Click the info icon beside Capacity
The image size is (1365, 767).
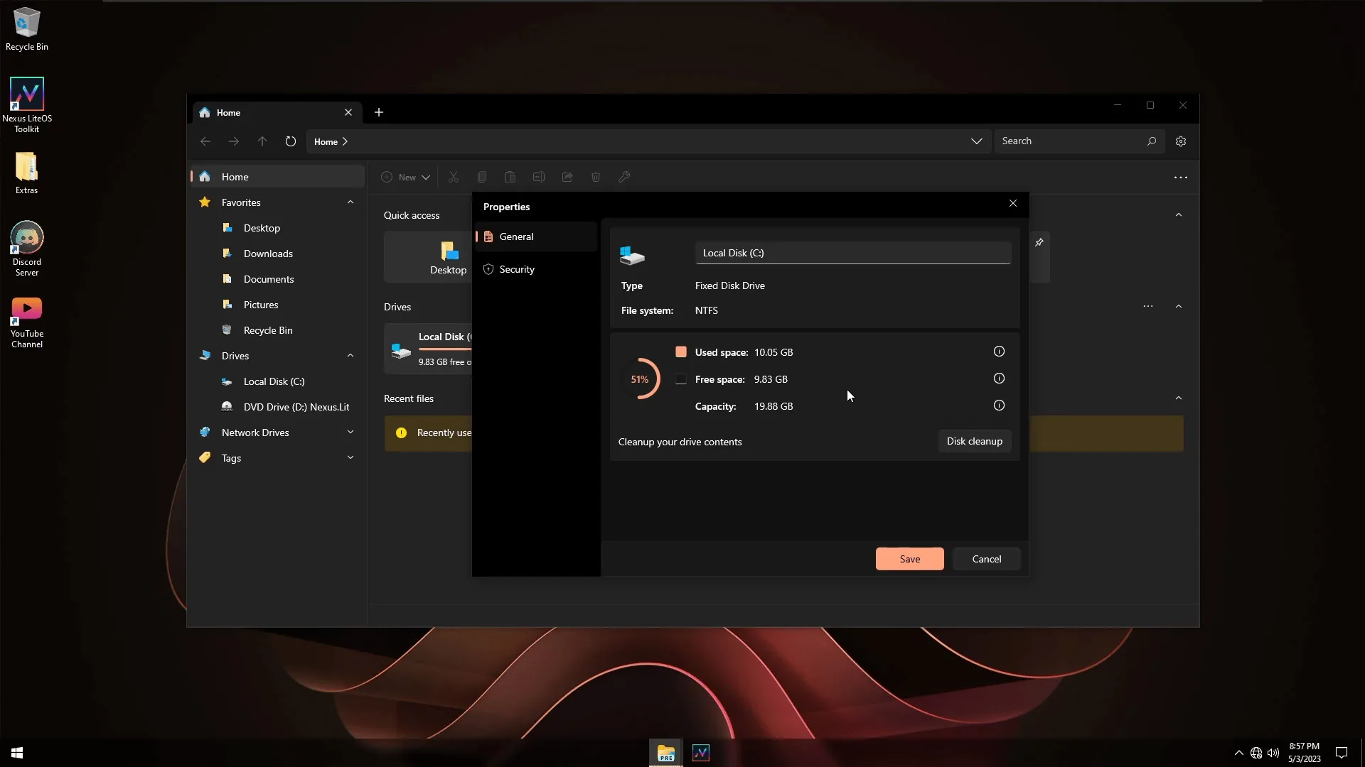pyautogui.click(x=999, y=406)
